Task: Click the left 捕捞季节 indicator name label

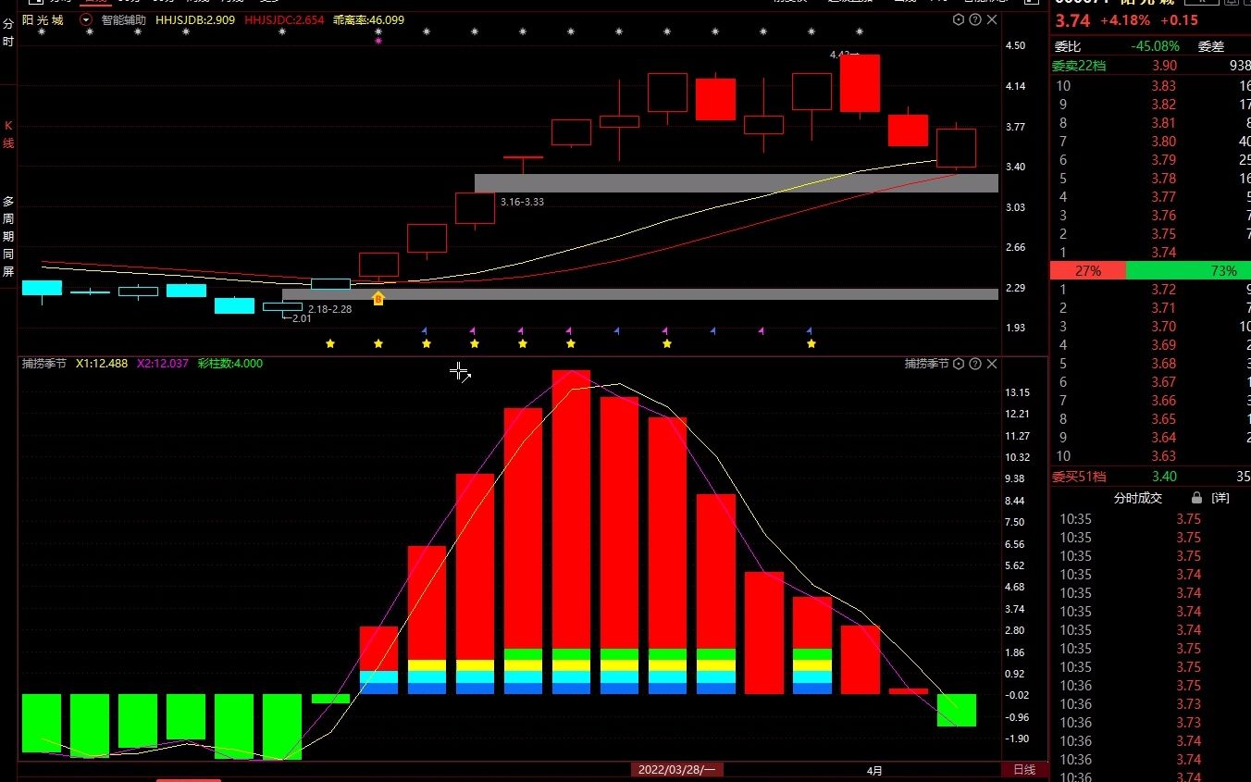Action: 45,364
